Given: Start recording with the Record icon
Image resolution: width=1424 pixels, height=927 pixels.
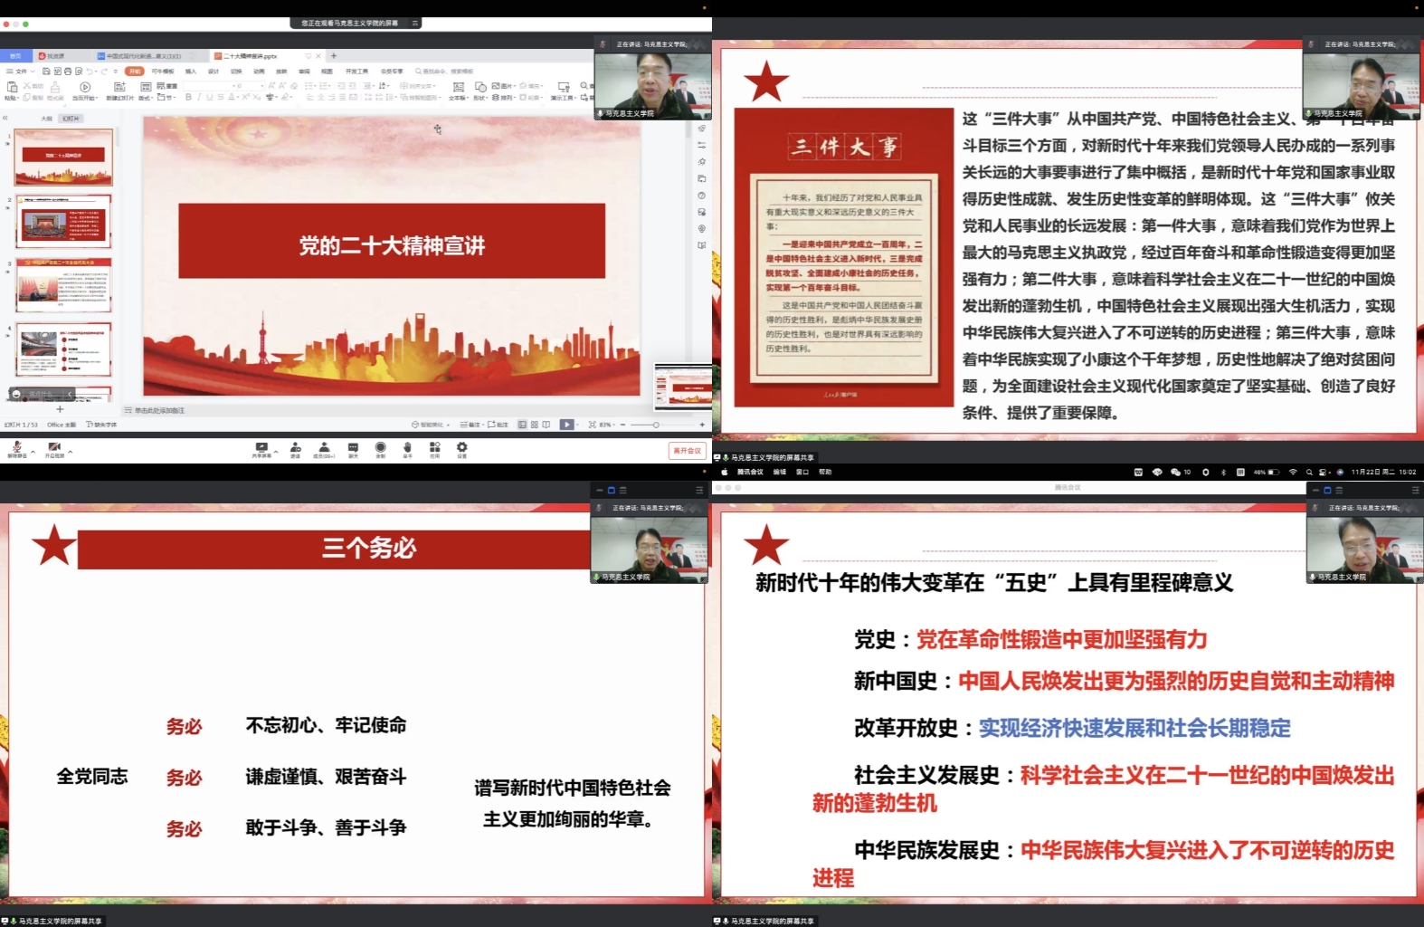Looking at the screenshot, I should 380,448.
